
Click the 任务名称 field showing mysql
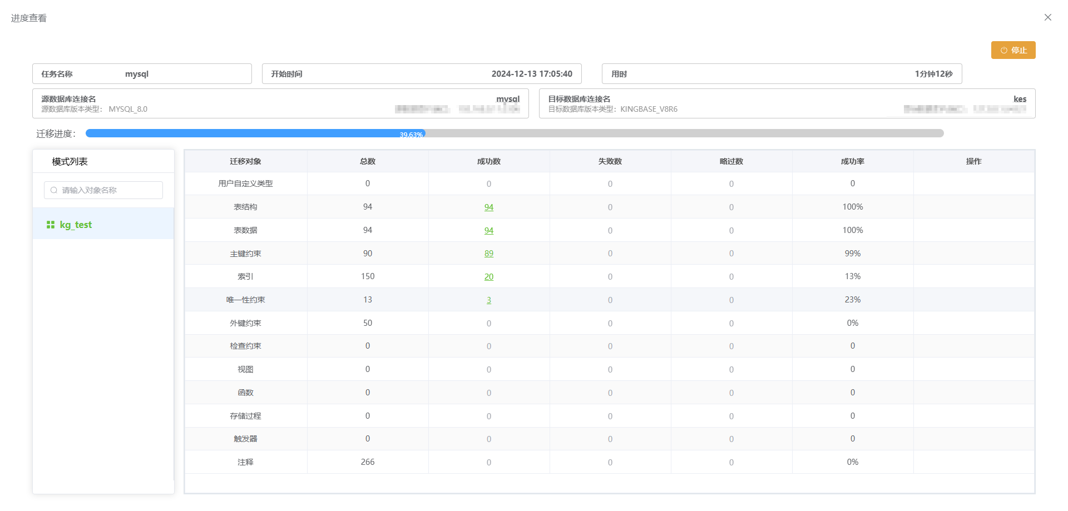pyautogui.click(x=142, y=74)
